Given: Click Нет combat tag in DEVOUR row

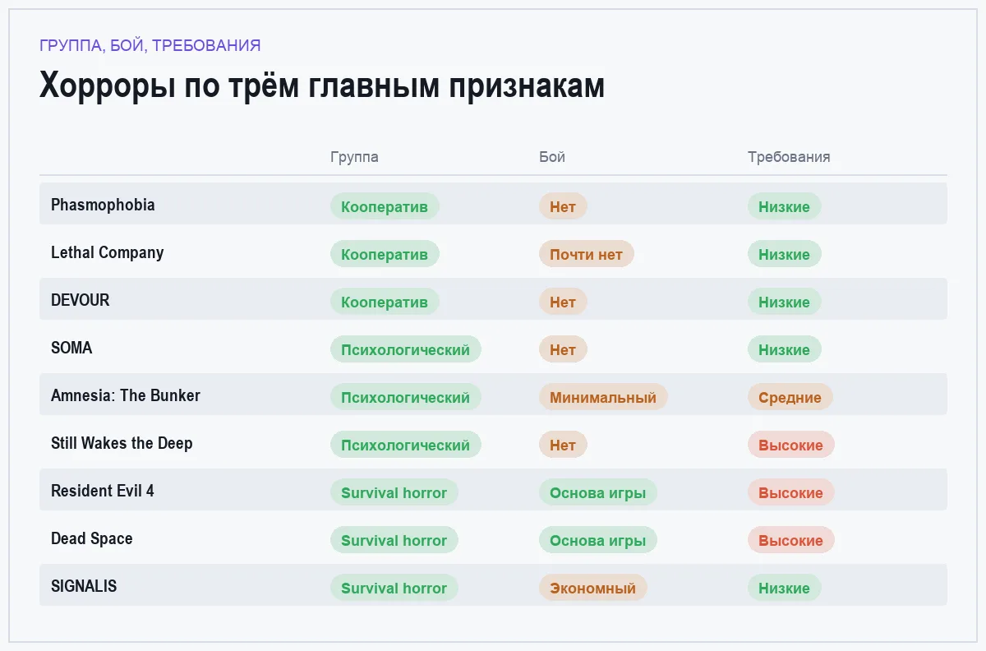Looking at the screenshot, I should [x=563, y=302].
